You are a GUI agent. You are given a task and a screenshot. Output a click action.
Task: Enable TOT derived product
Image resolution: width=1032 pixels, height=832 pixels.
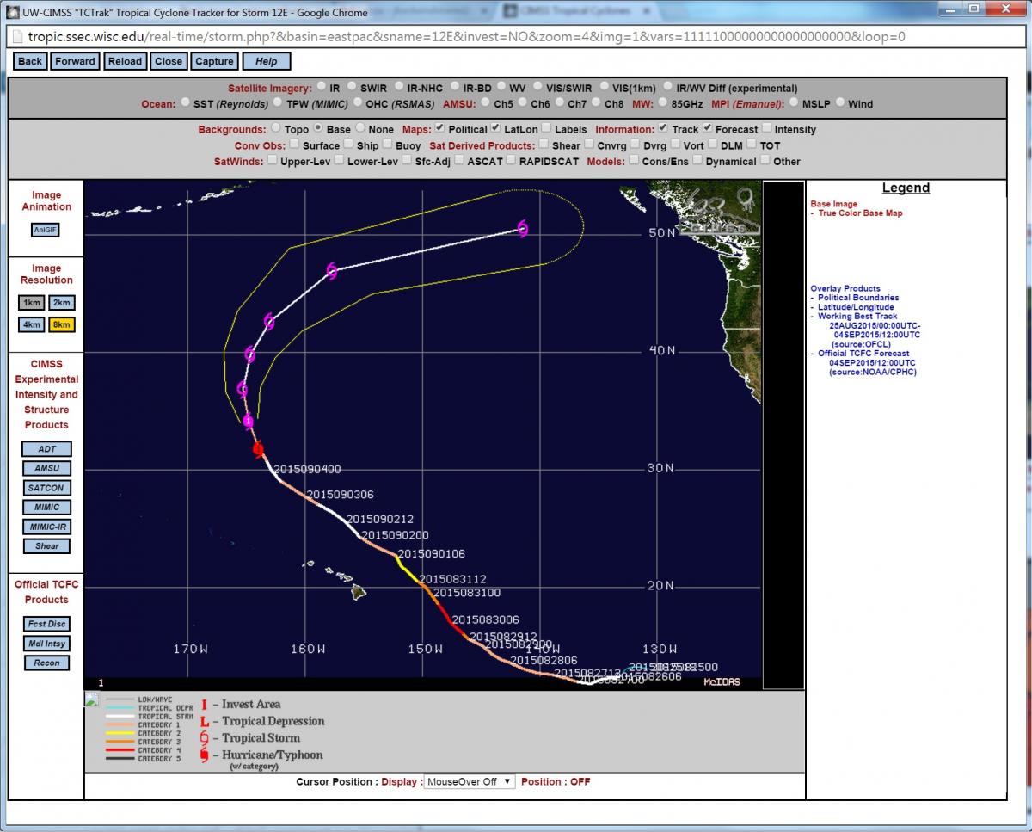[752, 145]
